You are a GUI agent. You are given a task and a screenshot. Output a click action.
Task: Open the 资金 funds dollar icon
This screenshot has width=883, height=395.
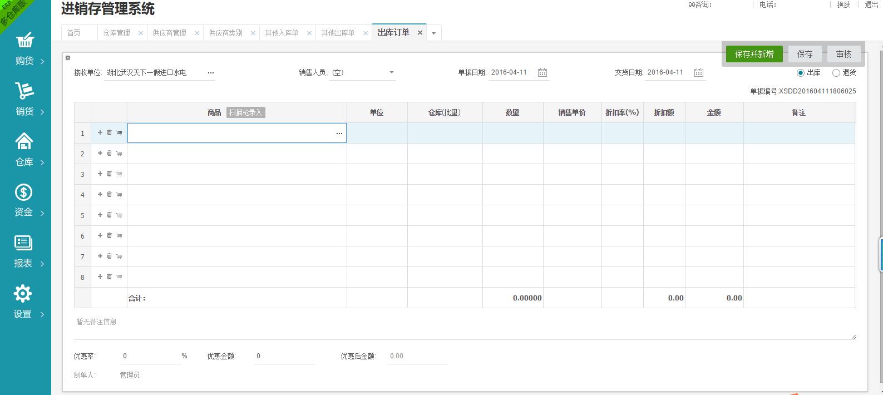coord(23,192)
